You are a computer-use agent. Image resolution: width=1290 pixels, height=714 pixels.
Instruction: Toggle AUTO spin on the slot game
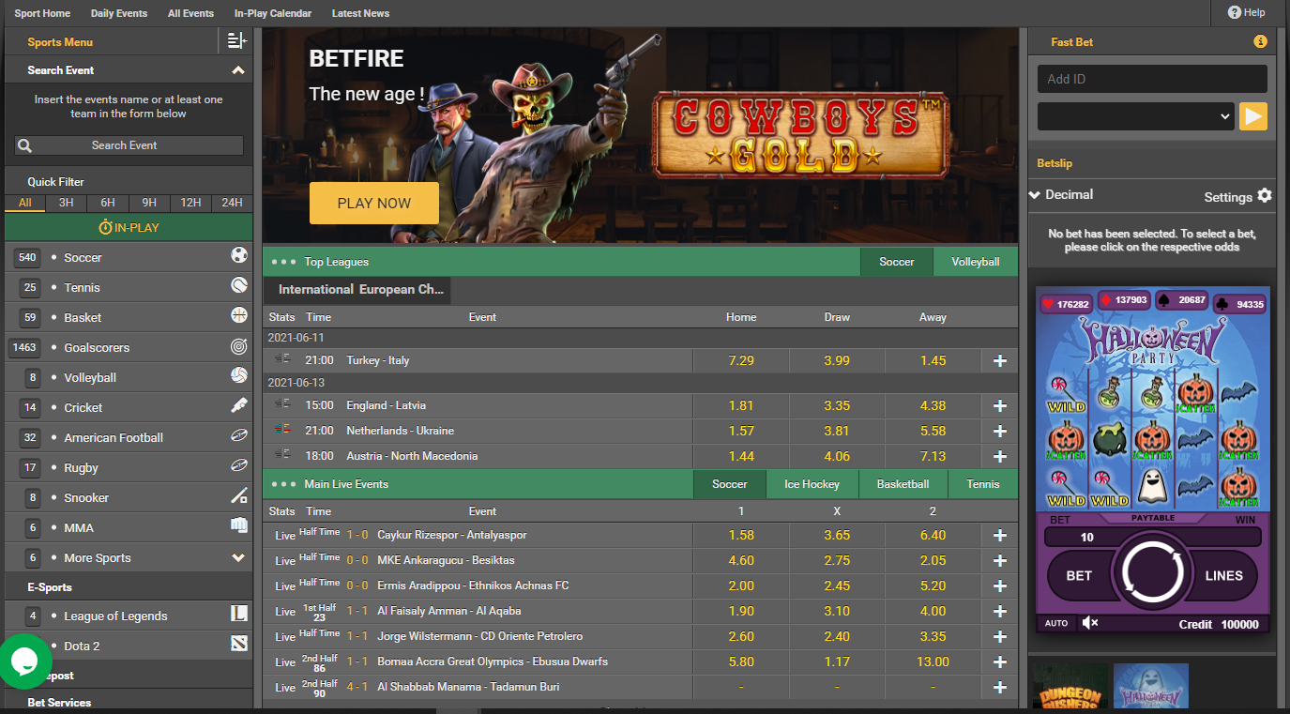tap(1056, 623)
